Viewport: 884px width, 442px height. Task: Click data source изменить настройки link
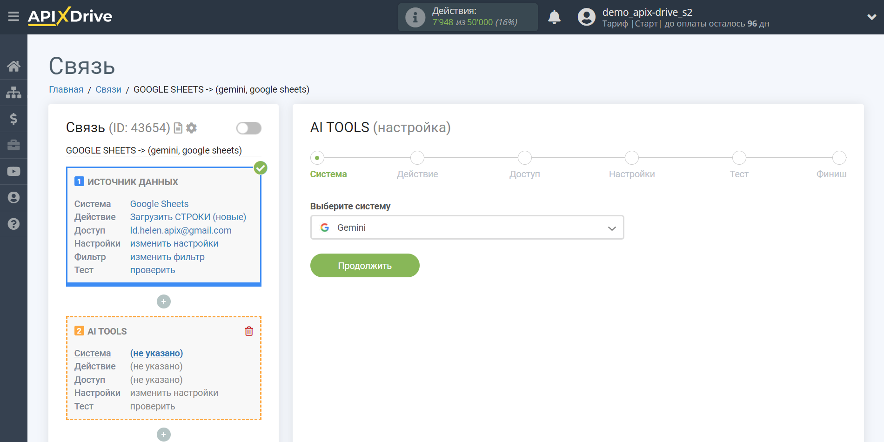point(174,243)
